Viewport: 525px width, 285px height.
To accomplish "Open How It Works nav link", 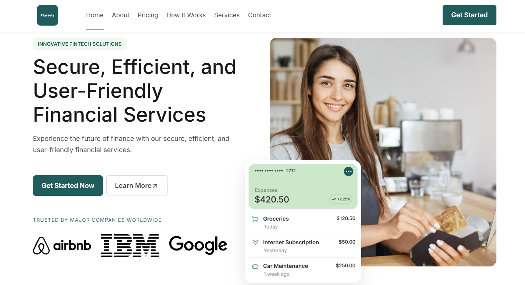I will 186,15.
